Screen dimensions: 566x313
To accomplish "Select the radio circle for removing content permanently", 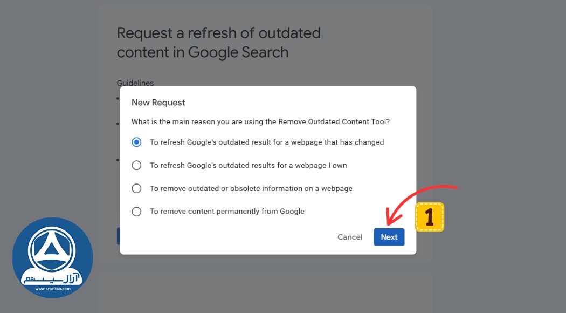I will (137, 212).
